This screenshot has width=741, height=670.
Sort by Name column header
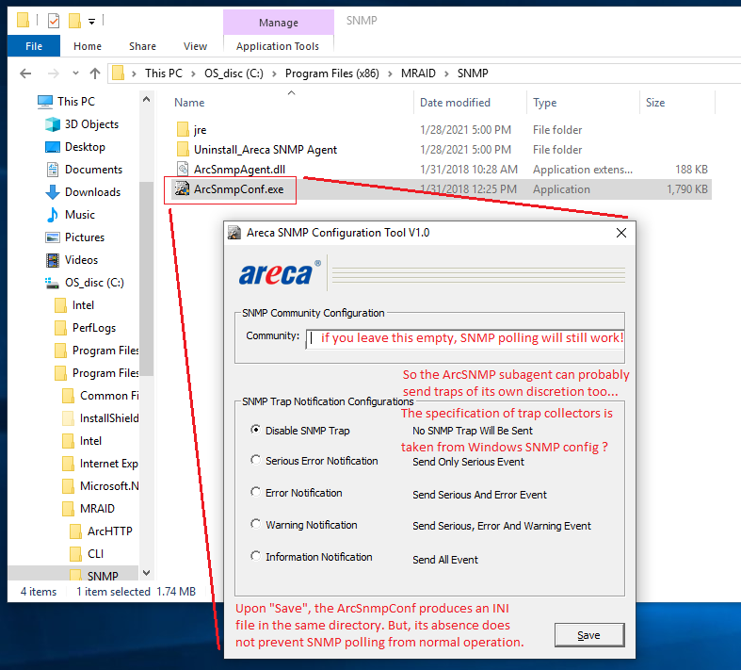click(189, 103)
